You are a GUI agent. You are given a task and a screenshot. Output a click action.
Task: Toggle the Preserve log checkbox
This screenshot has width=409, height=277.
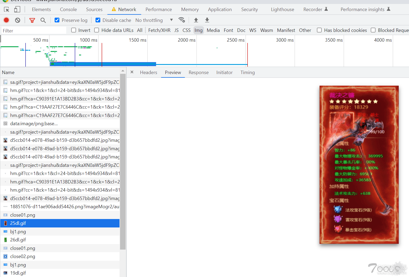point(57,20)
